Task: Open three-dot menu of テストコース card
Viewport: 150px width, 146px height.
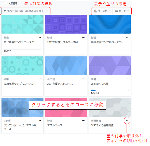Action: 84,121
